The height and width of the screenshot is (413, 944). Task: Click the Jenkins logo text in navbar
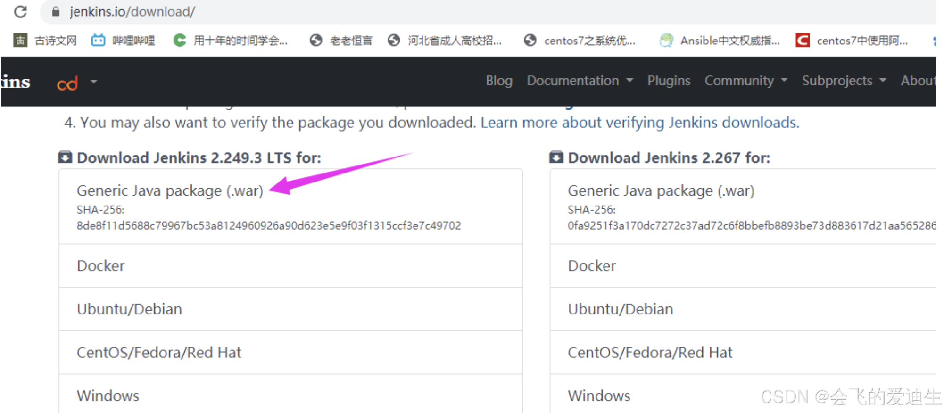click(x=16, y=82)
